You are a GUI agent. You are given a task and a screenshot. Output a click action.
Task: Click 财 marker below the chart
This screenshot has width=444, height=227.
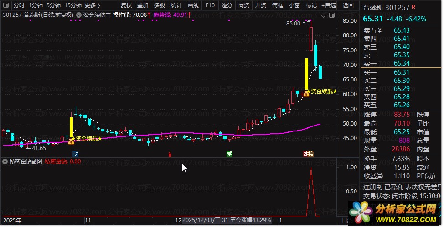coord(75,154)
